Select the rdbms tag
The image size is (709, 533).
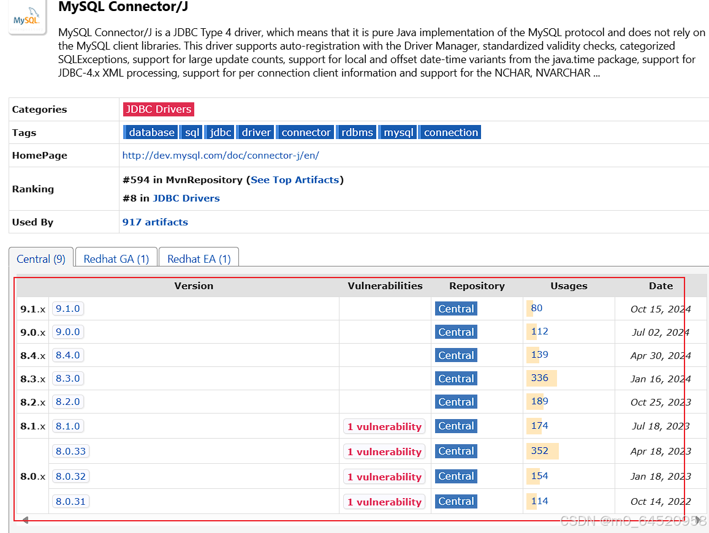pyautogui.click(x=357, y=132)
